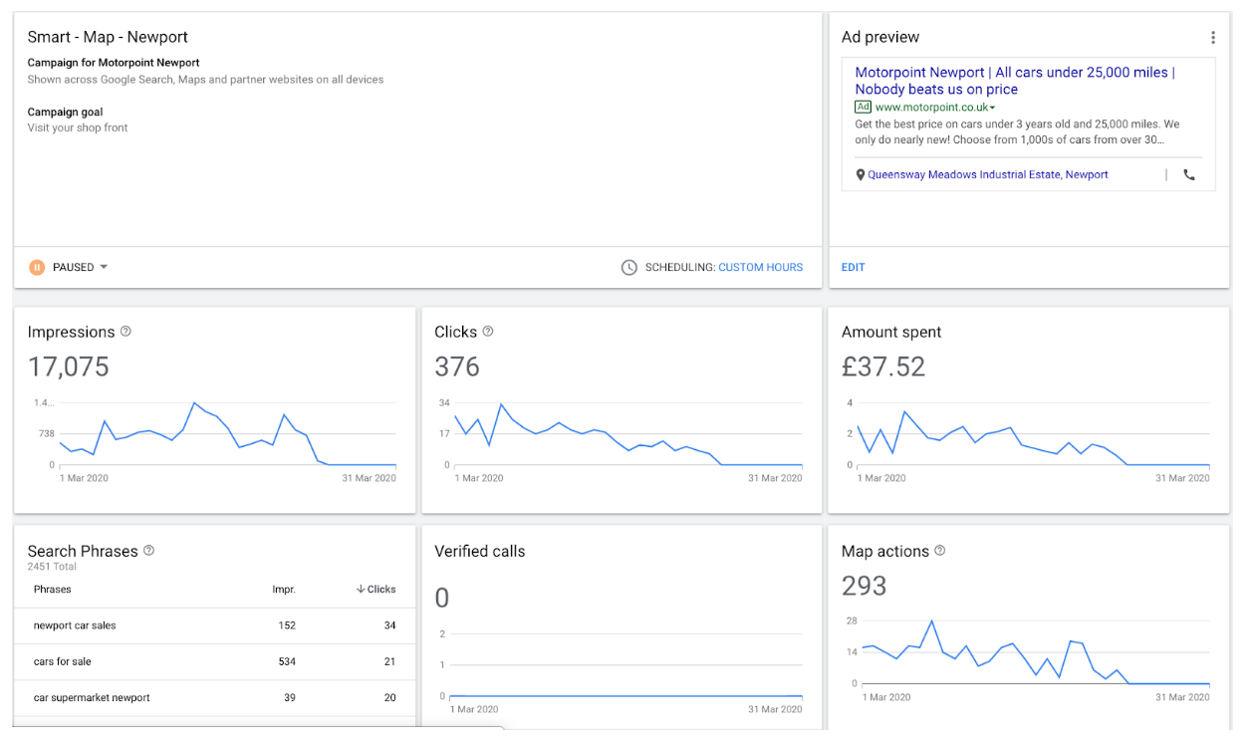This screenshot has width=1249, height=743.
Task: Click the phone icon in ad preview
Action: [x=1188, y=174]
